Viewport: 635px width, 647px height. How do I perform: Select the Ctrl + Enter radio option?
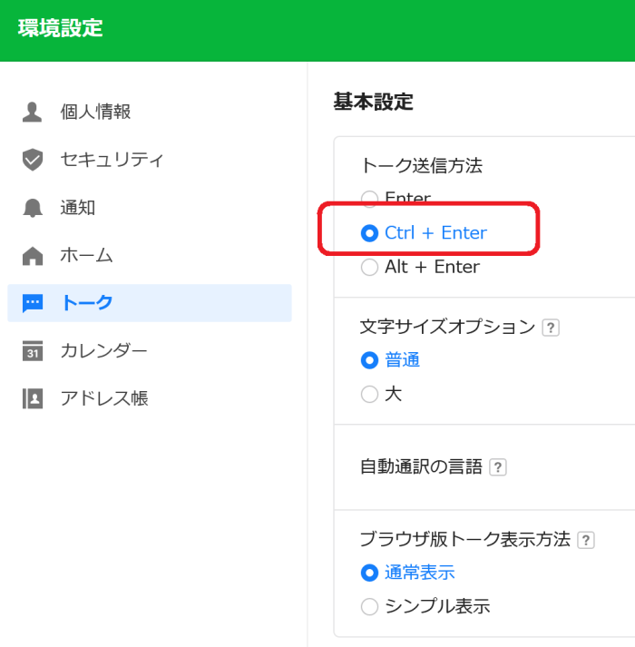pos(369,233)
